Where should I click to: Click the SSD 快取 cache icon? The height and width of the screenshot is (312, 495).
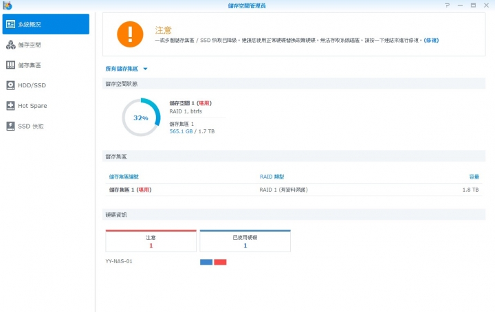(x=10, y=126)
